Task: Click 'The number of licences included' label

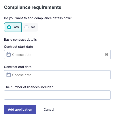Action: (x=29, y=87)
